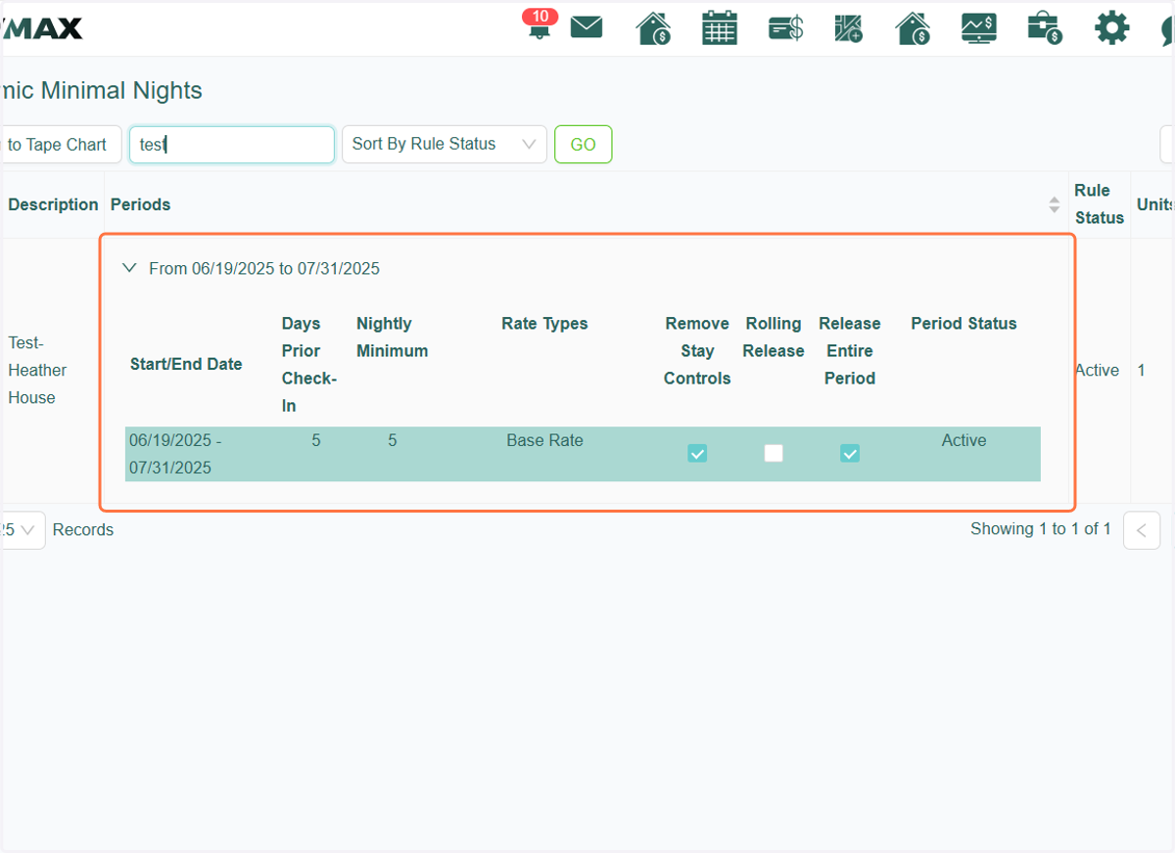
Task: Click the search field containing test
Action: [x=232, y=144]
